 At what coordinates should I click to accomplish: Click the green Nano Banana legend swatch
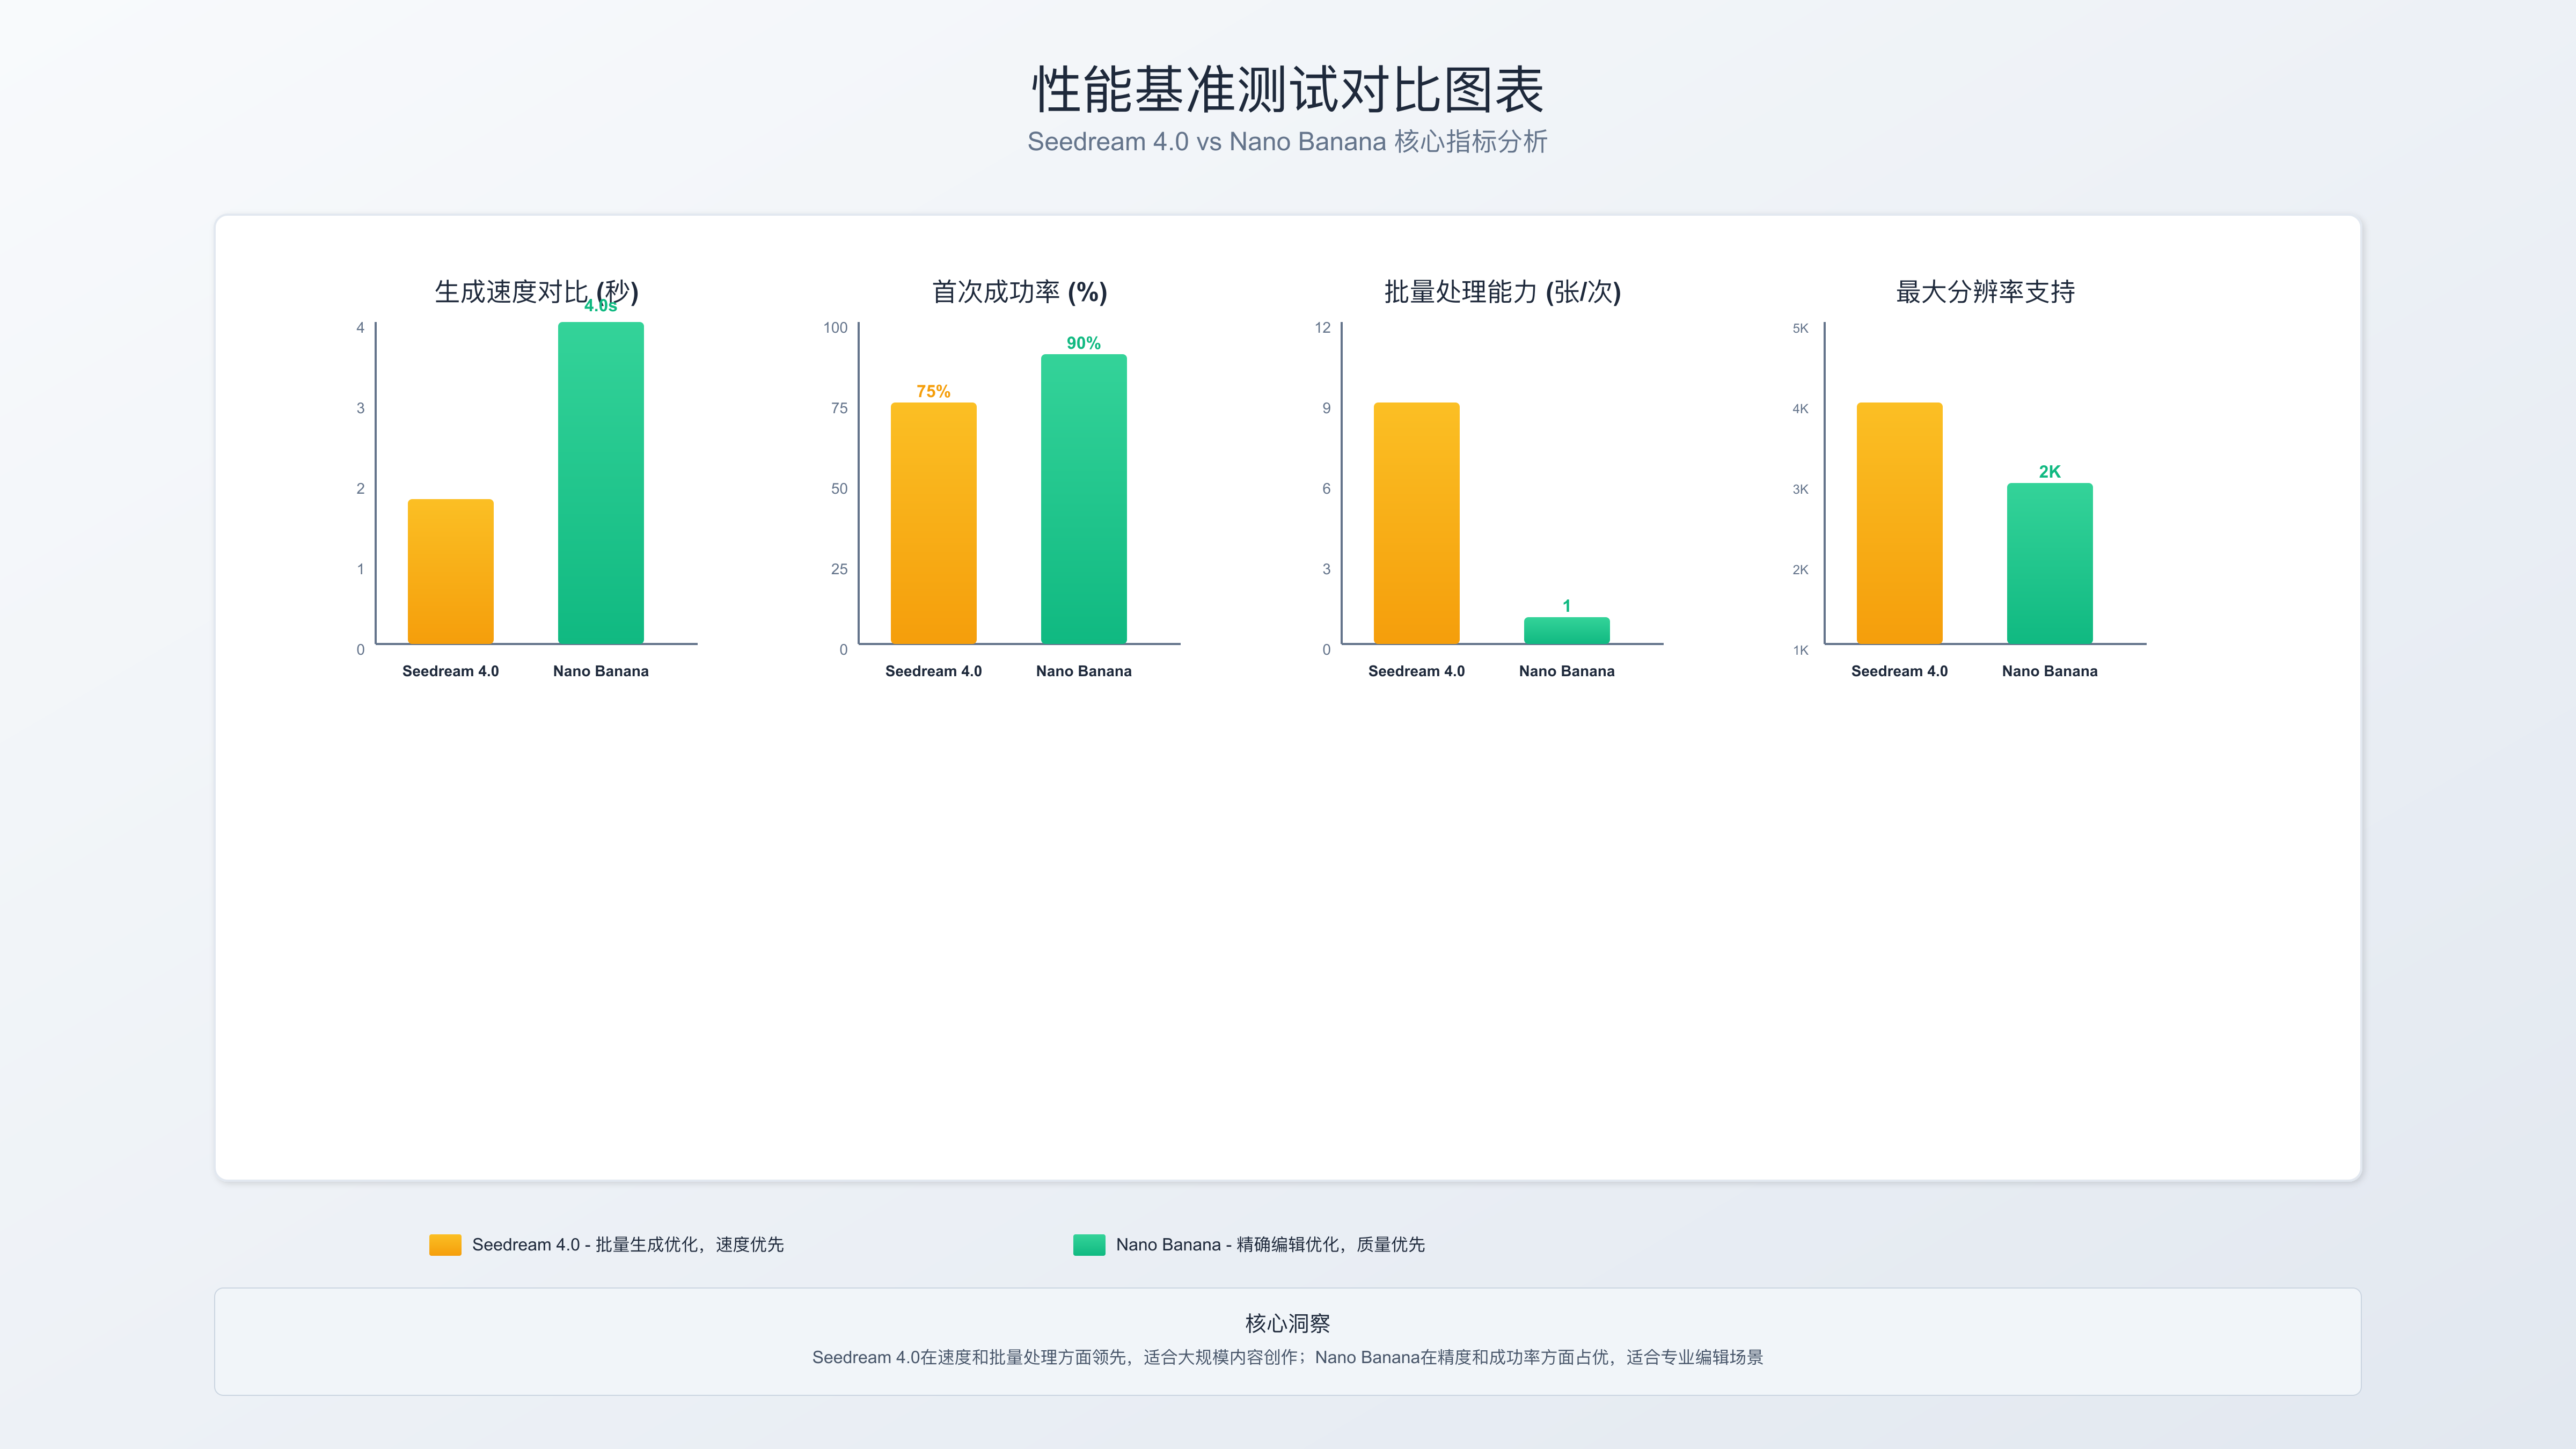1089,1244
